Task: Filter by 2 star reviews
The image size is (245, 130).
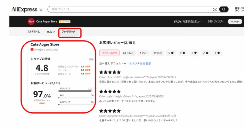Action: coord(206,53)
